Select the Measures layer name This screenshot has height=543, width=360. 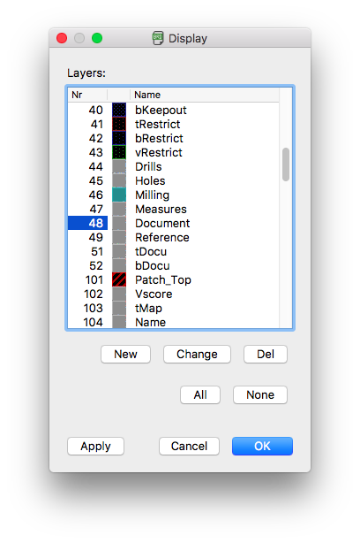pos(161,210)
